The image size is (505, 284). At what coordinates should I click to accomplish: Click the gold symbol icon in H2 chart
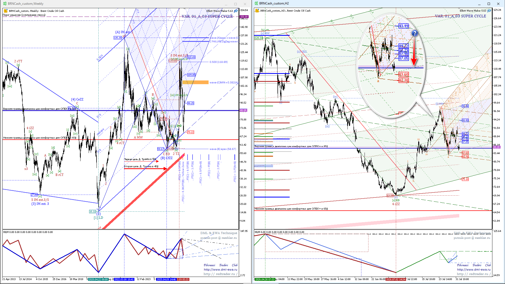[257, 11]
